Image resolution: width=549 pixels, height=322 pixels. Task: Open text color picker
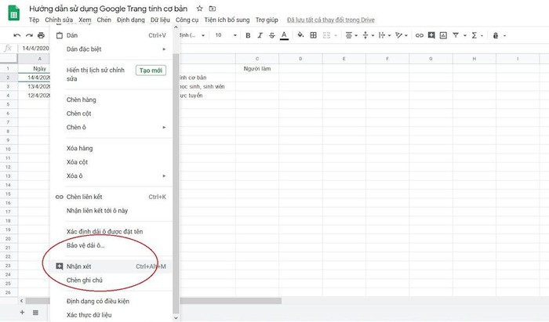click(283, 35)
